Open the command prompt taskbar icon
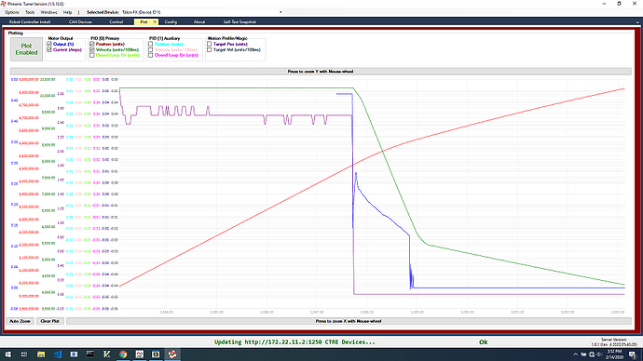The width and height of the screenshot is (643, 361). tap(89, 354)
